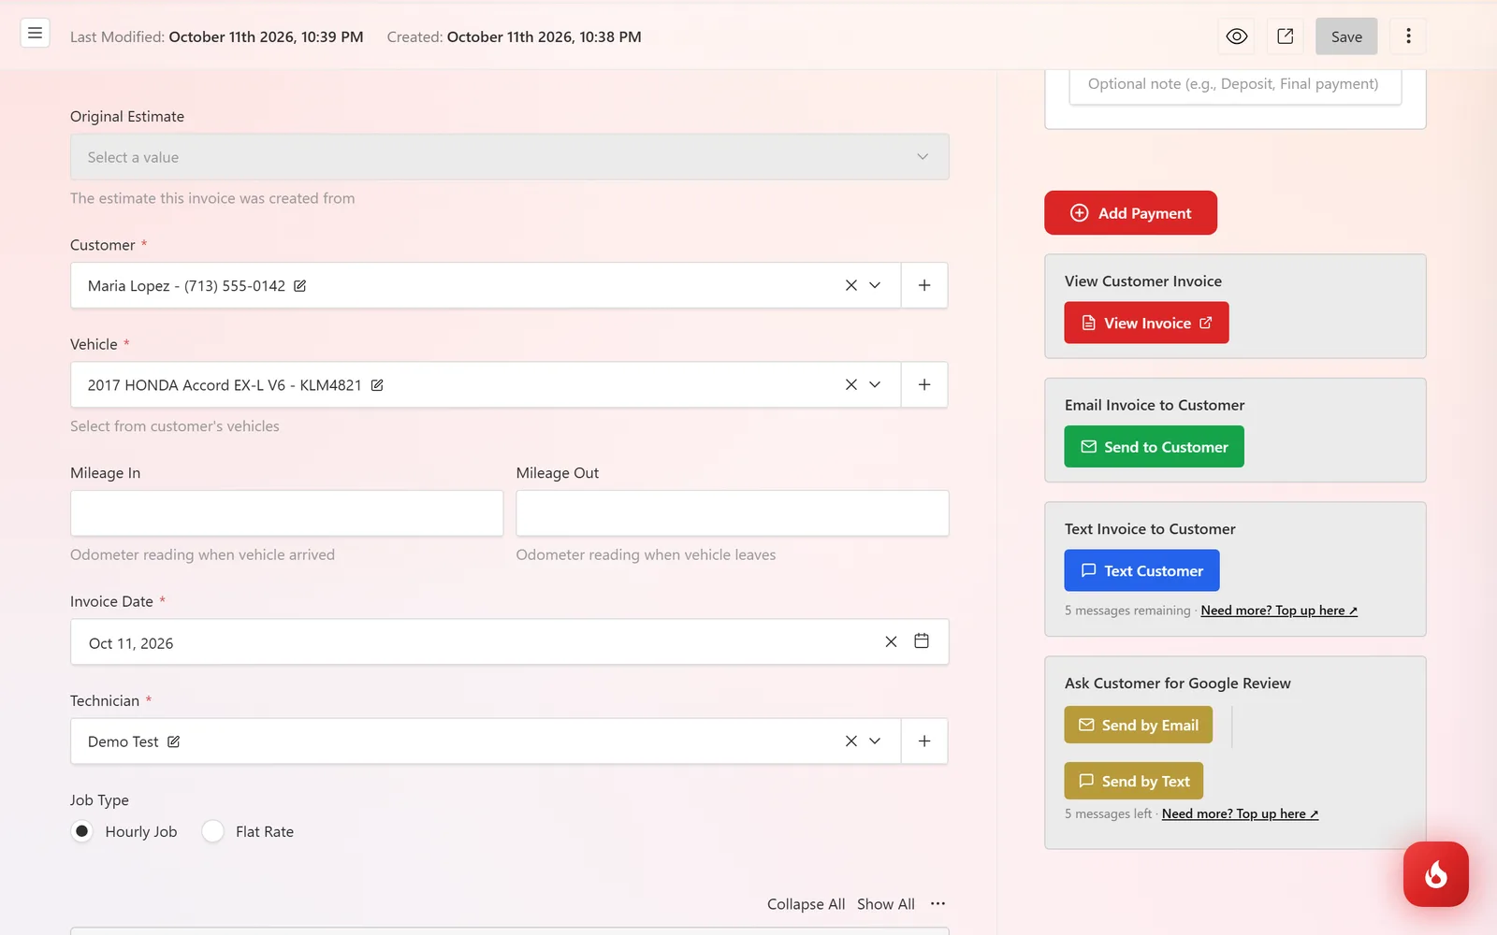This screenshot has width=1497, height=935.
Task: Clear the selected vehicle
Action: (x=850, y=384)
